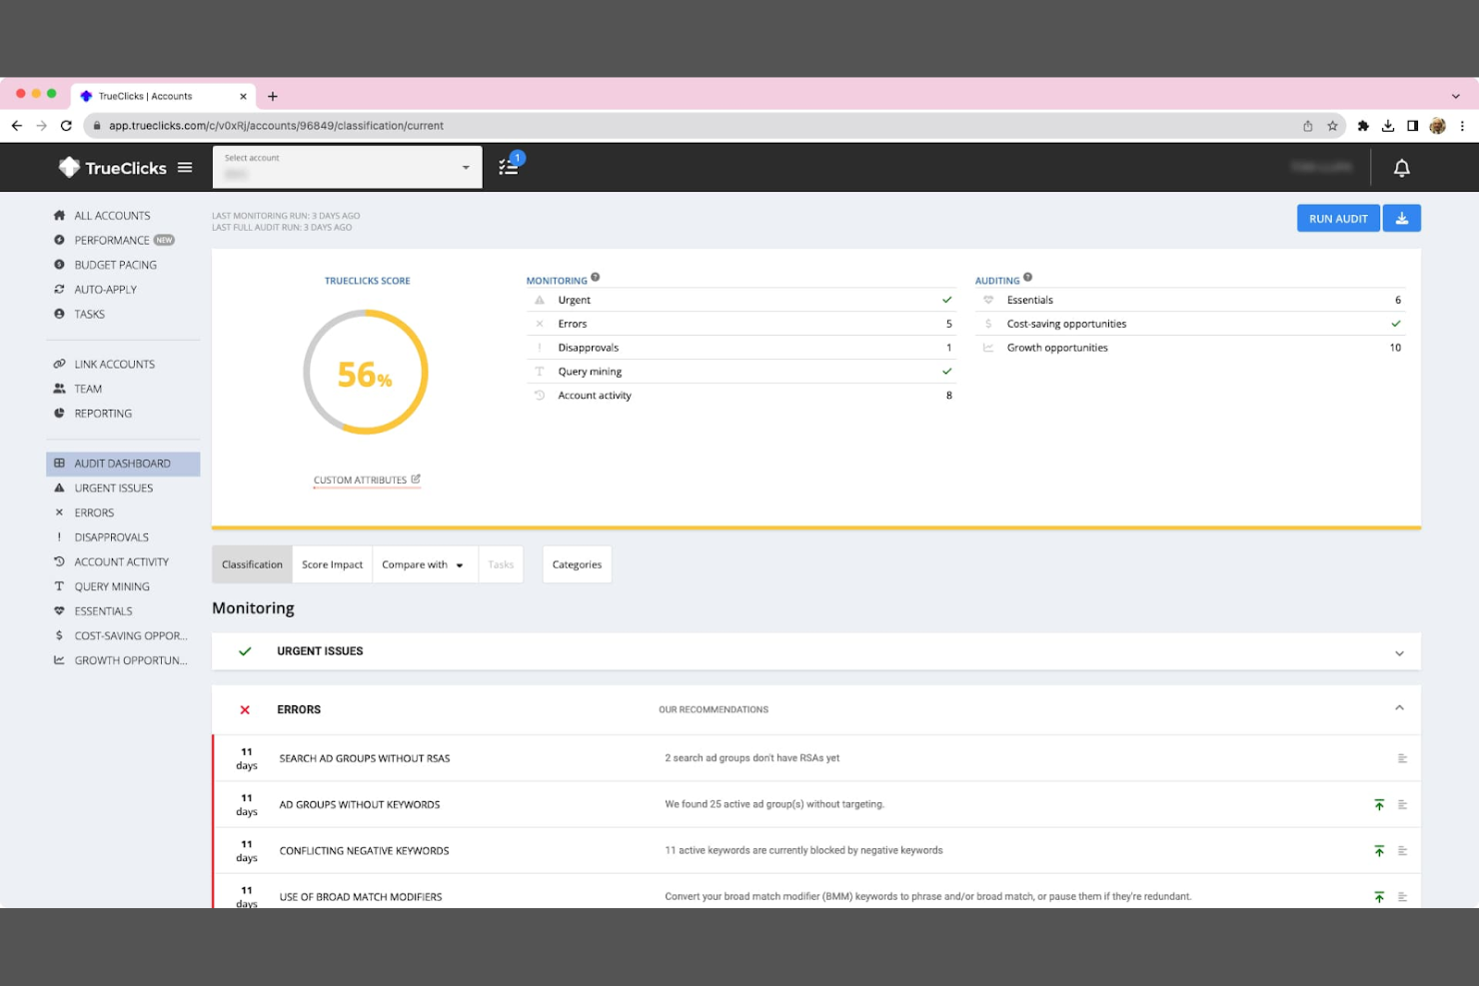Image resolution: width=1479 pixels, height=986 pixels.
Task: Click the TrueClicks score circle gauge
Action: tap(366, 372)
